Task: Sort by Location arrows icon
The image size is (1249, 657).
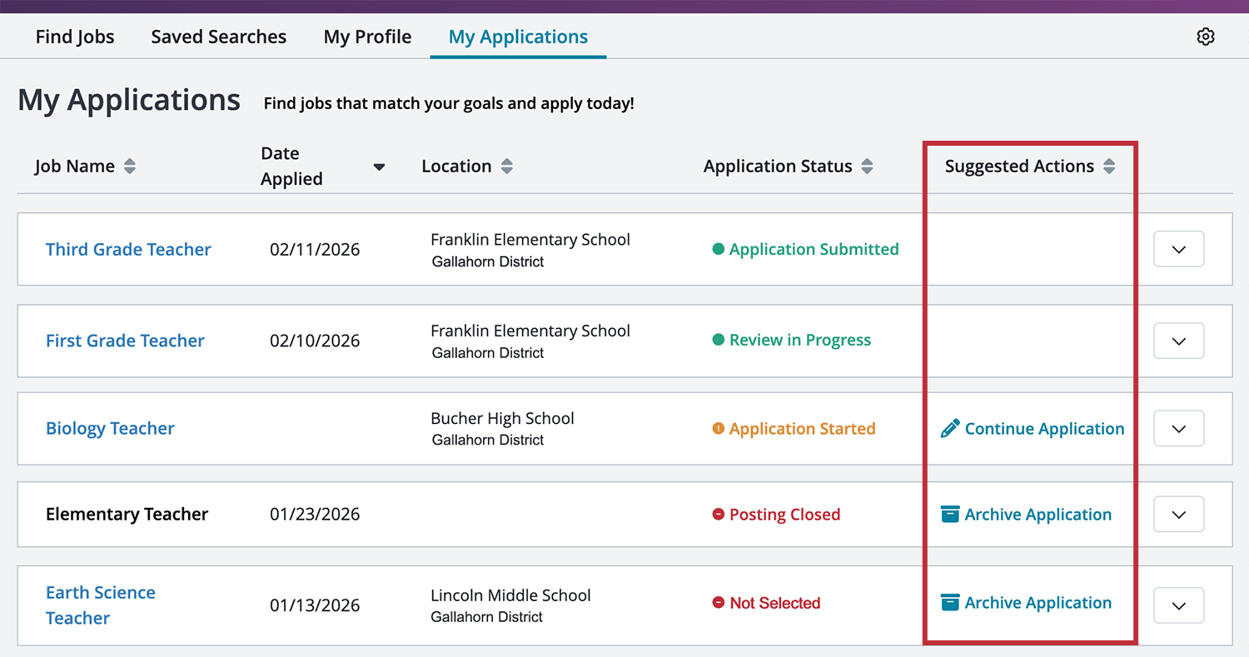Action: tap(506, 167)
